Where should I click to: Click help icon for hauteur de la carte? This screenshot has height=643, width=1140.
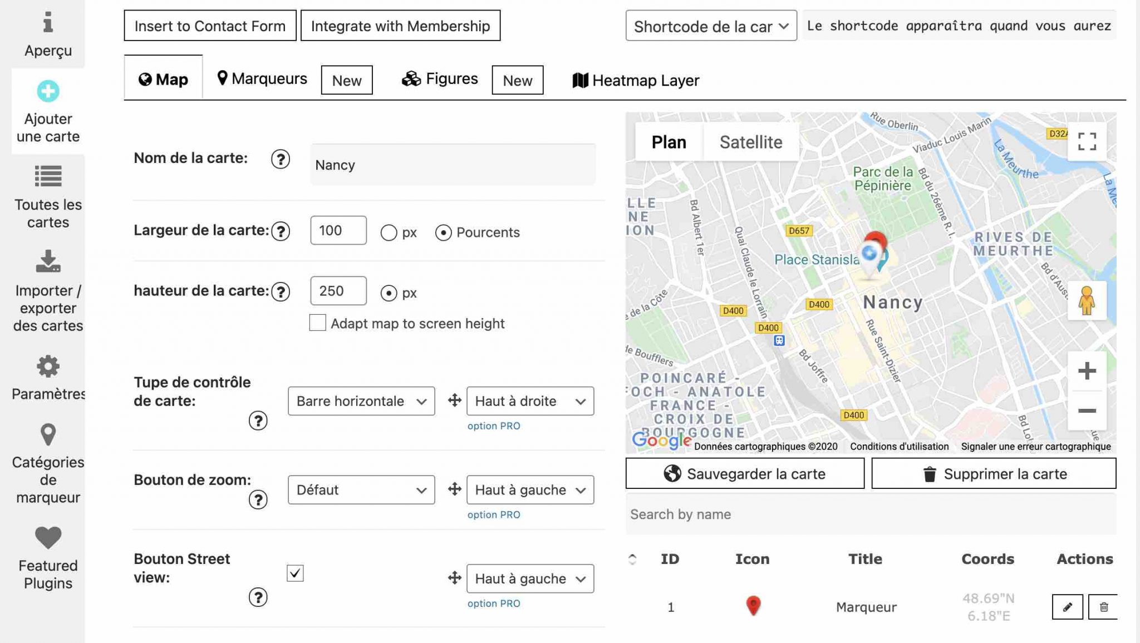click(x=281, y=291)
